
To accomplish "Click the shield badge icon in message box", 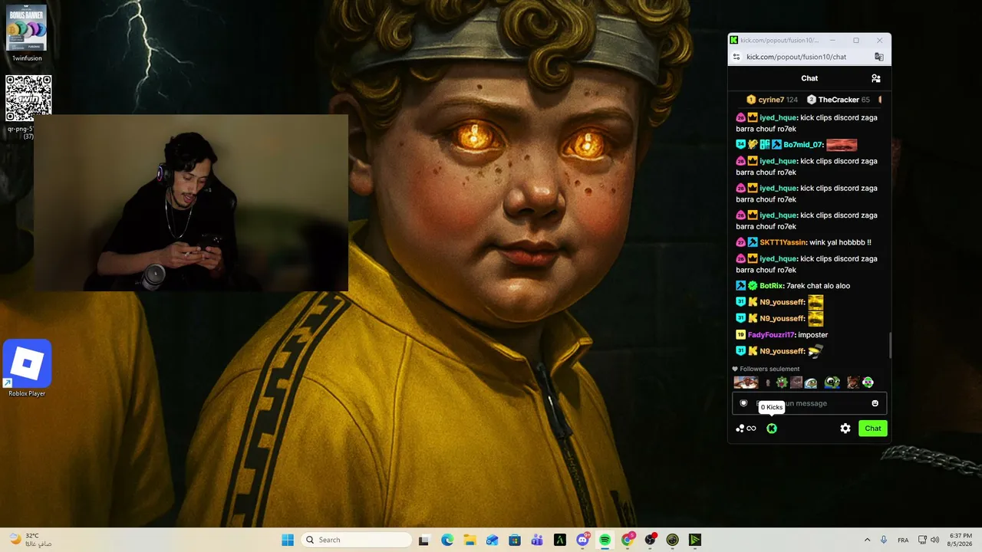I will click(x=743, y=403).
